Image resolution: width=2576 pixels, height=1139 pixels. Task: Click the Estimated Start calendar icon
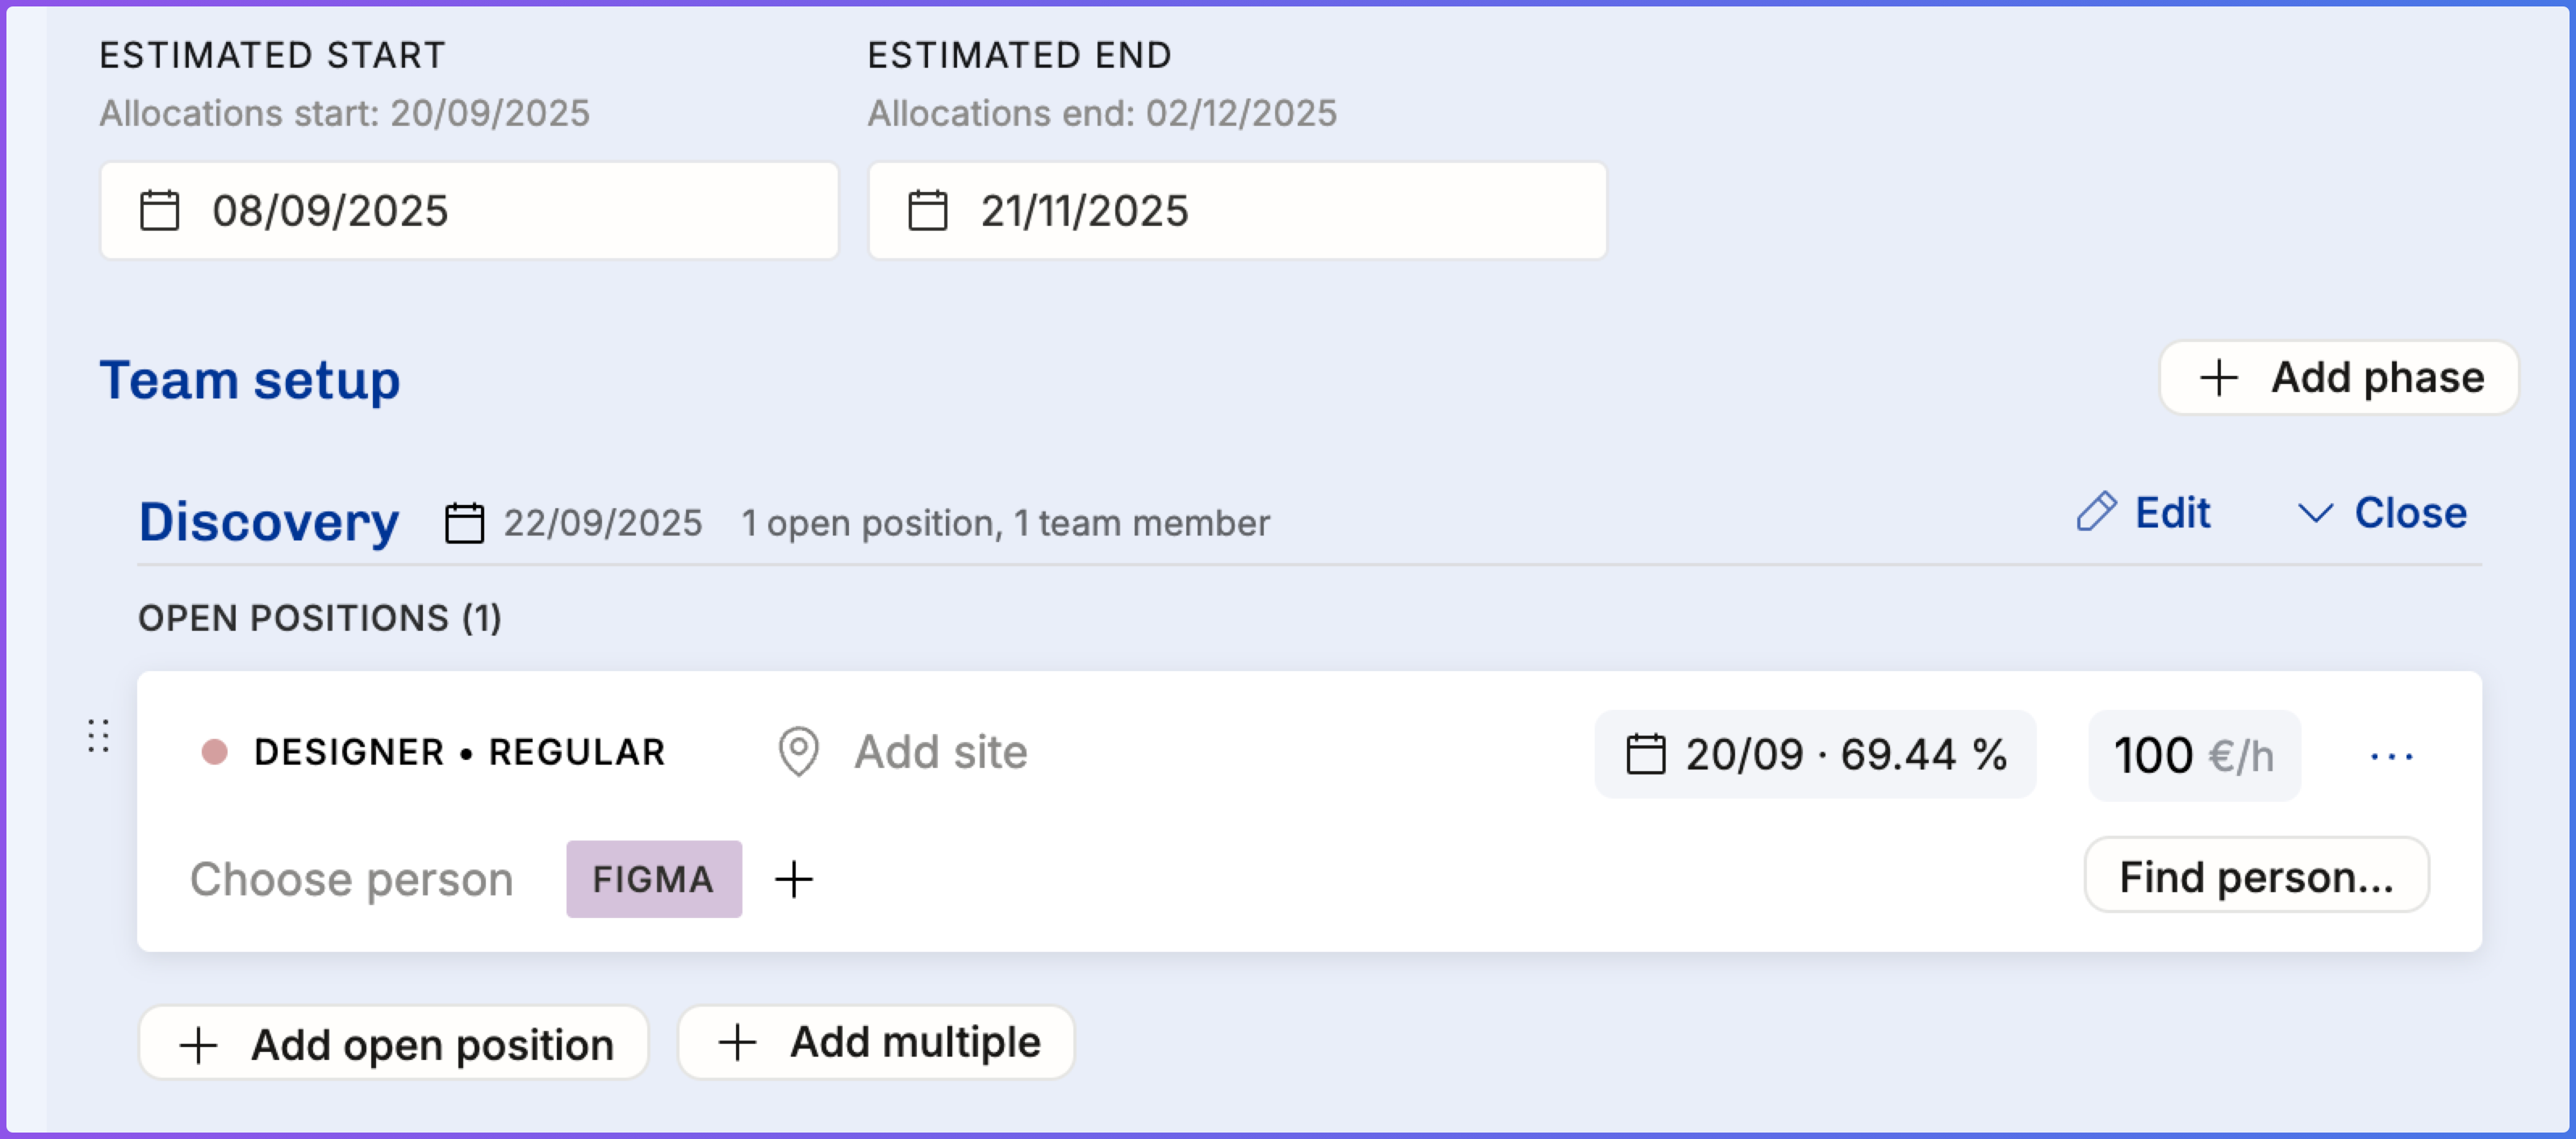[159, 211]
